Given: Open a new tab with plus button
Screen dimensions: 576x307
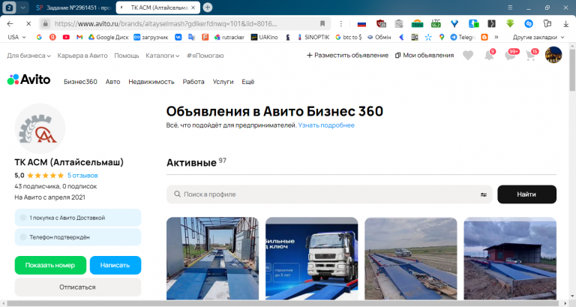Looking at the screenshot, I should [x=208, y=8].
